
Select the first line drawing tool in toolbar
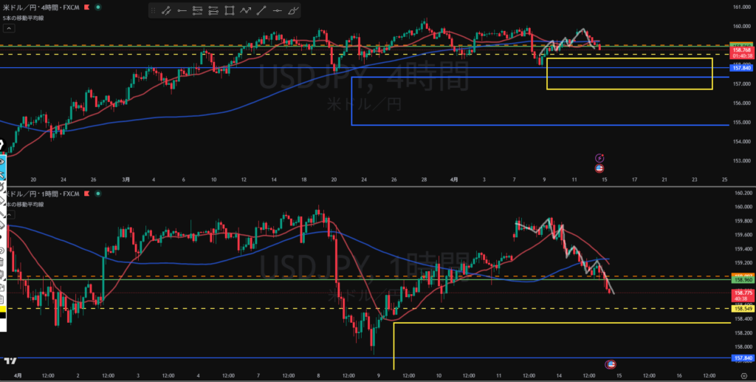click(166, 11)
